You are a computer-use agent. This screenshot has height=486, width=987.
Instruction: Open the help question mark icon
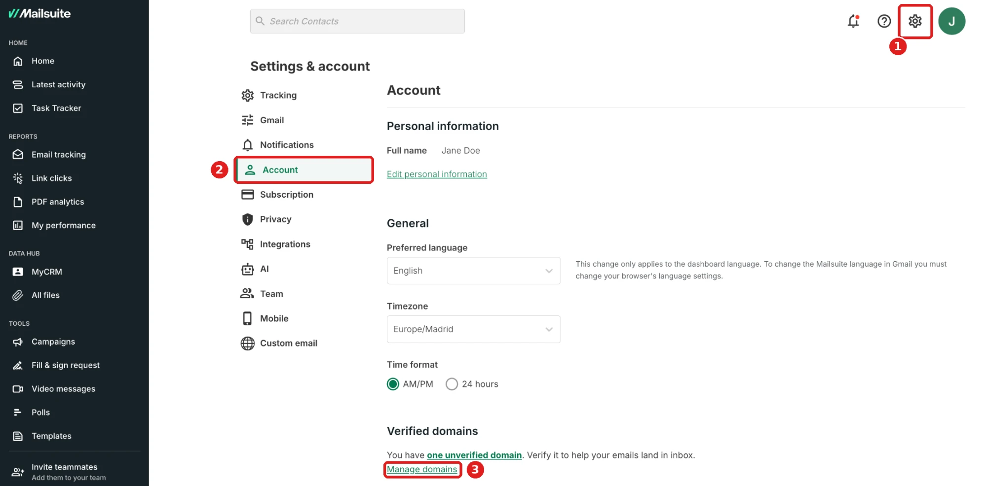(884, 21)
